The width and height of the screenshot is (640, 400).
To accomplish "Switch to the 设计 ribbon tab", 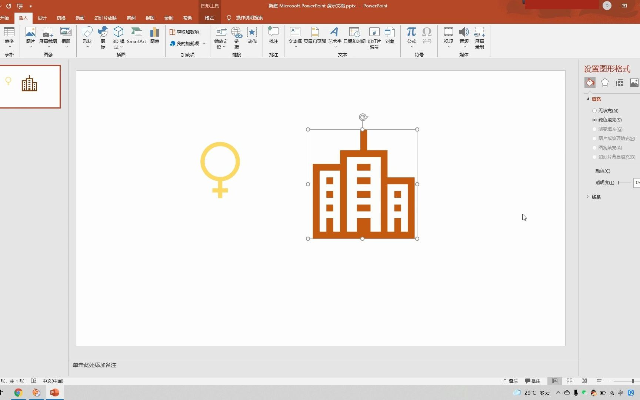I will pyautogui.click(x=42, y=18).
